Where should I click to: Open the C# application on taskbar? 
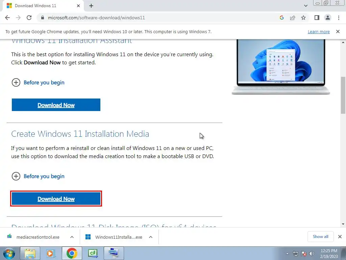tap(93, 253)
